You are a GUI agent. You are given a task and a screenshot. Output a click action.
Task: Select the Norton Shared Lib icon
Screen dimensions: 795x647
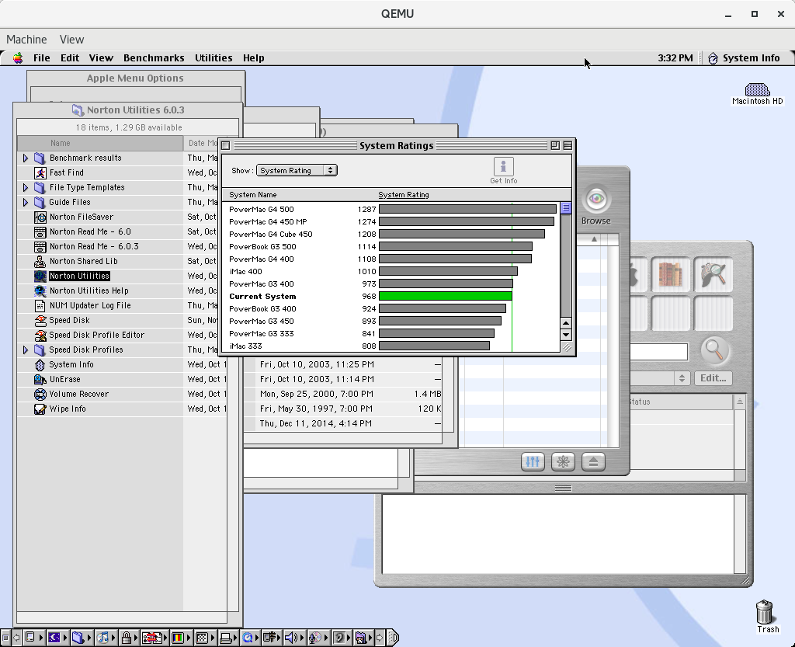click(x=40, y=261)
